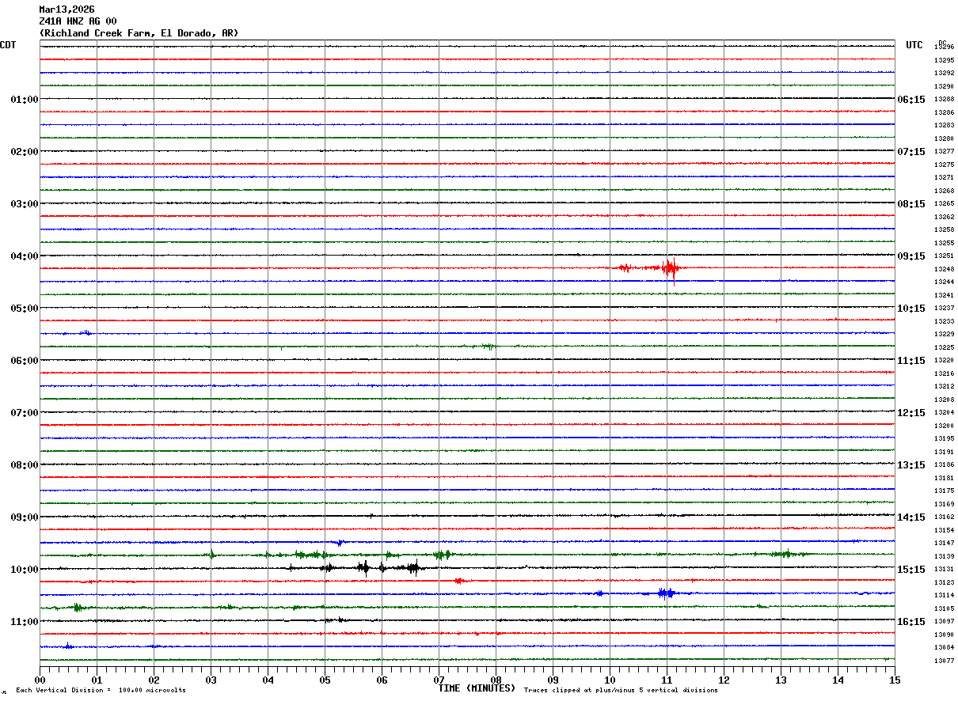Click the 'UTC' time zone label
The height and width of the screenshot is (701, 958).
(914, 45)
